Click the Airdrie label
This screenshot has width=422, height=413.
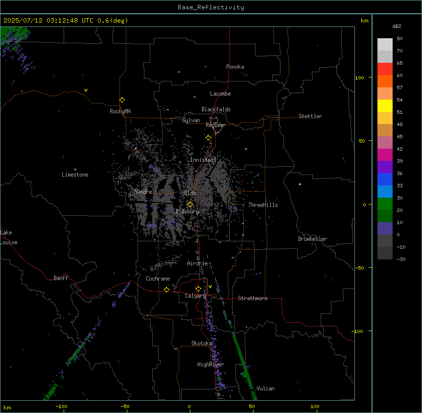coord(198,263)
